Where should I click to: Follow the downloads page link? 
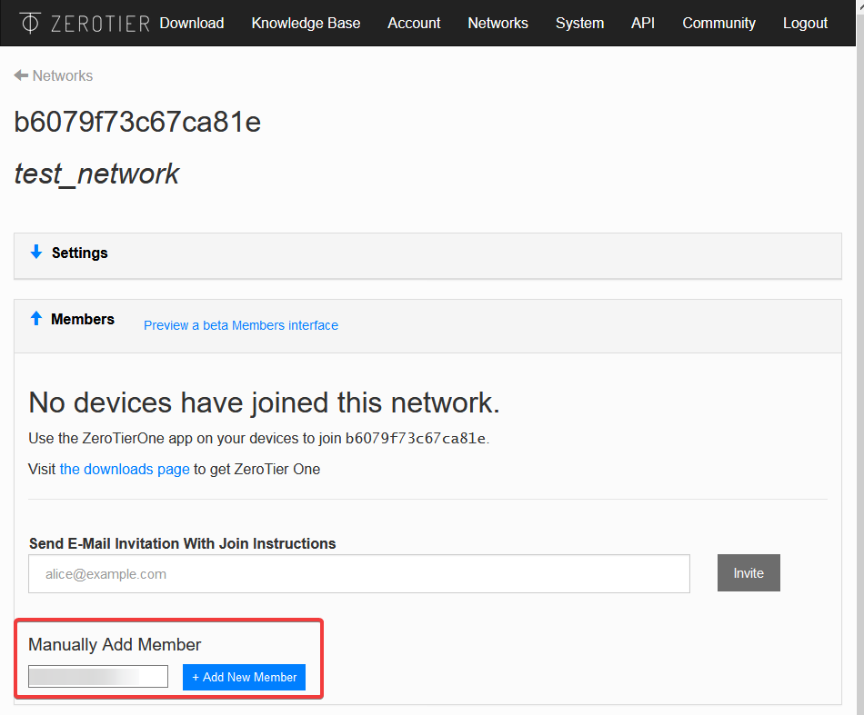(x=125, y=469)
